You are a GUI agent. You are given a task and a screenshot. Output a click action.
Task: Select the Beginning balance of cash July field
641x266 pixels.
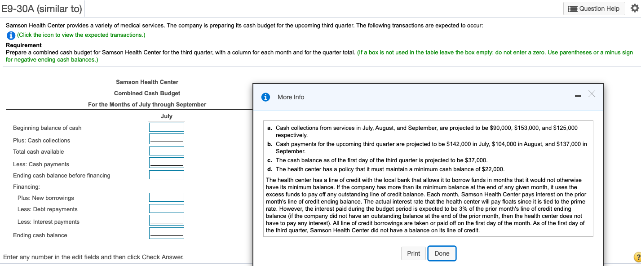pyautogui.click(x=167, y=127)
